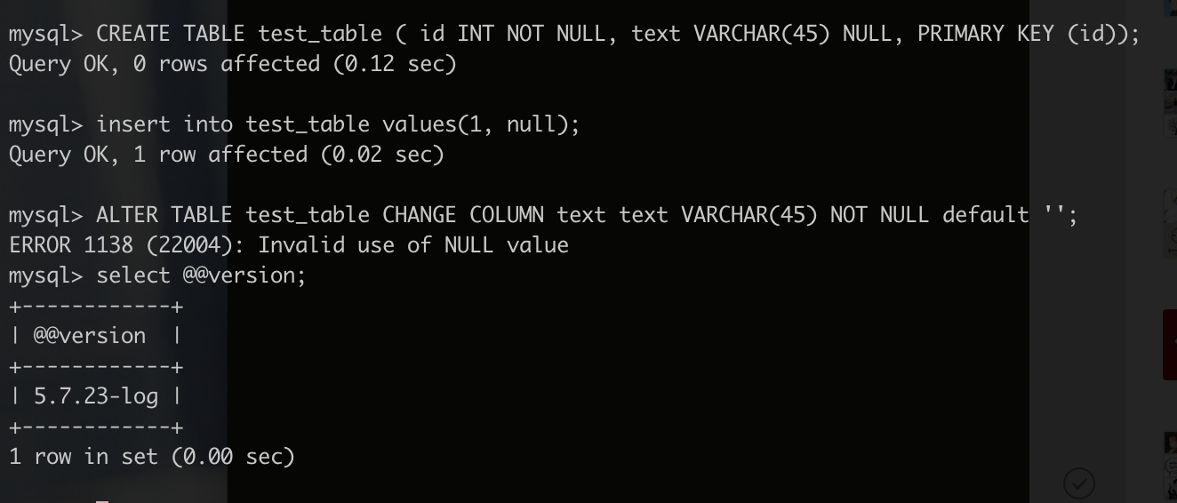Click the red block on the right edge
1177x503 pixels.
click(x=1170, y=345)
